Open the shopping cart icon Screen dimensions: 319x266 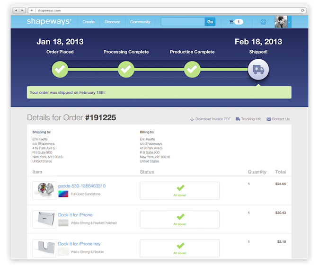click(x=231, y=22)
